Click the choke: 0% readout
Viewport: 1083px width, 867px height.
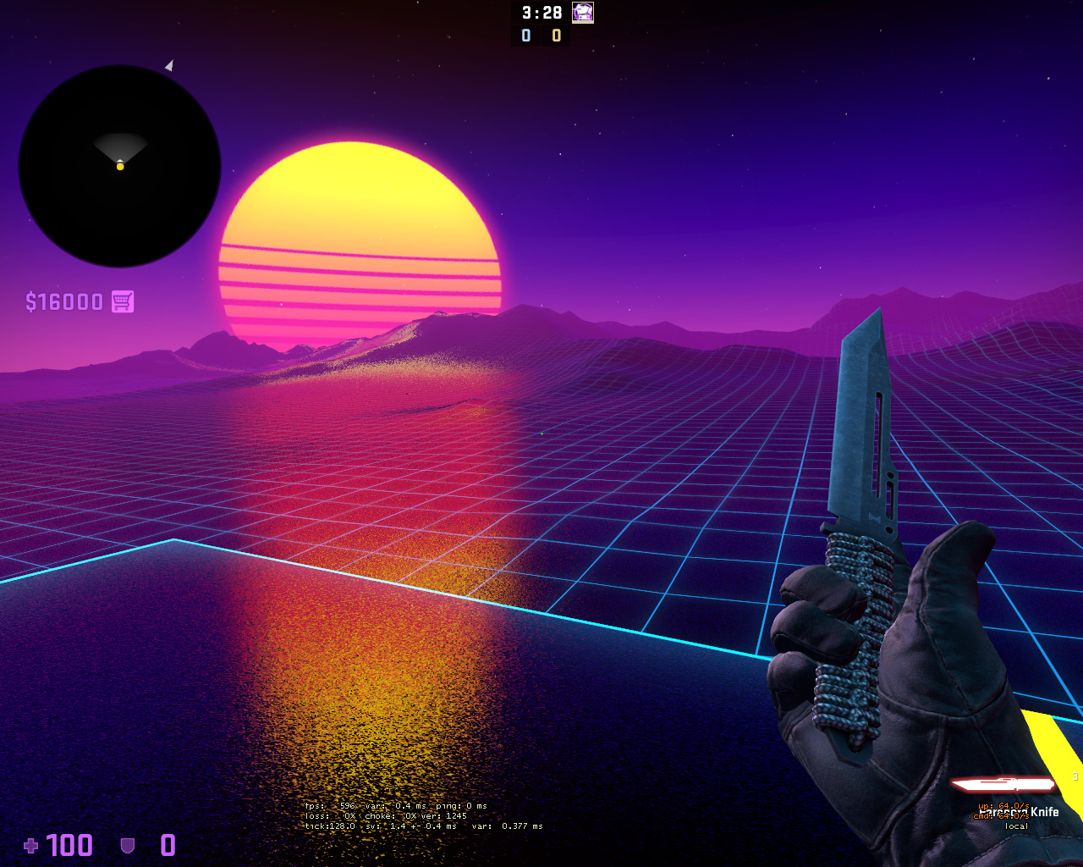(391, 816)
